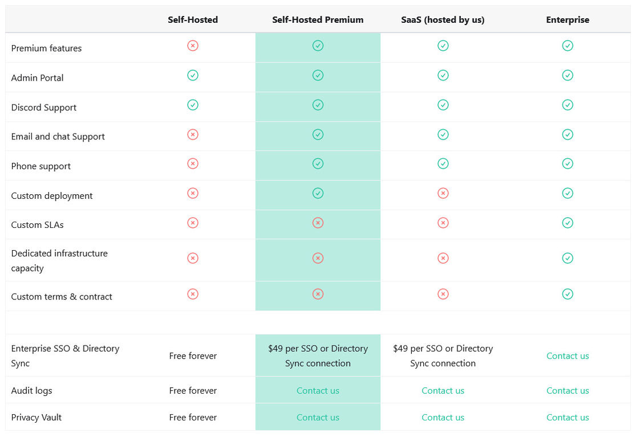Click the Custom SLAs row label

pos(37,224)
